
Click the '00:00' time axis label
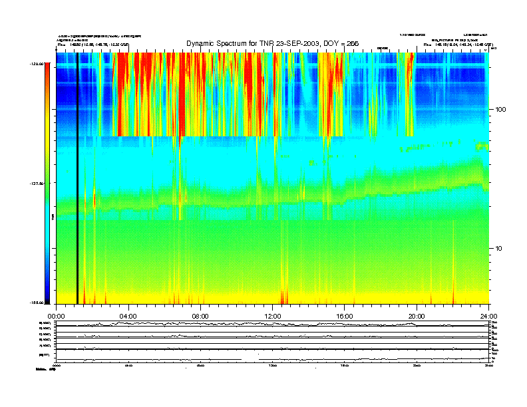(56, 317)
